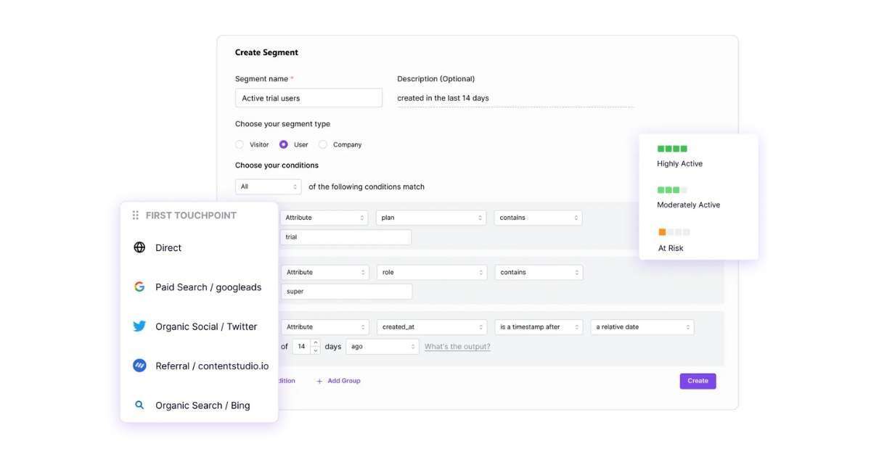Select the Company segment type

click(x=323, y=144)
